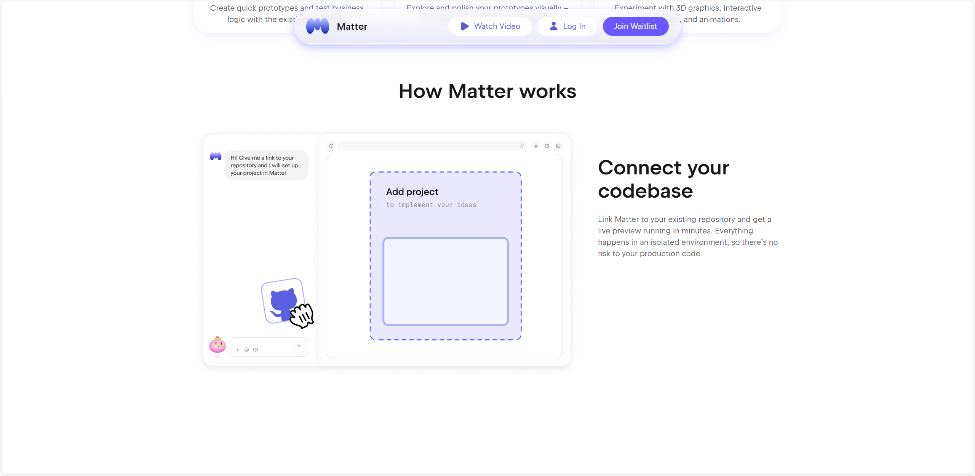This screenshot has width=975, height=476.
Task: Click the Matter brand name in the navbar
Action: 352,26
